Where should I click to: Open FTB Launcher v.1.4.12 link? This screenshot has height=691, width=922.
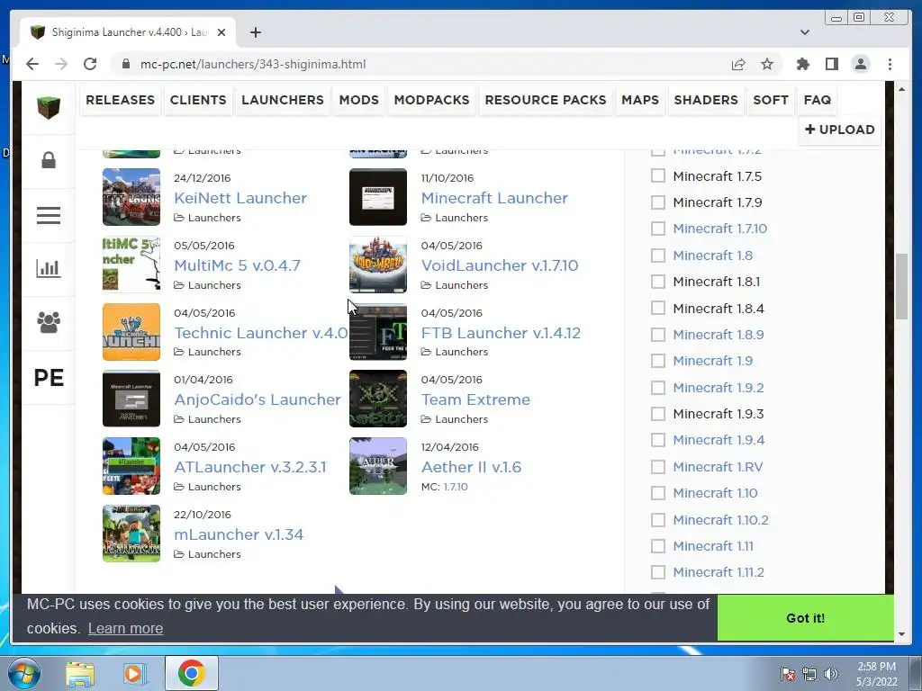click(501, 333)
